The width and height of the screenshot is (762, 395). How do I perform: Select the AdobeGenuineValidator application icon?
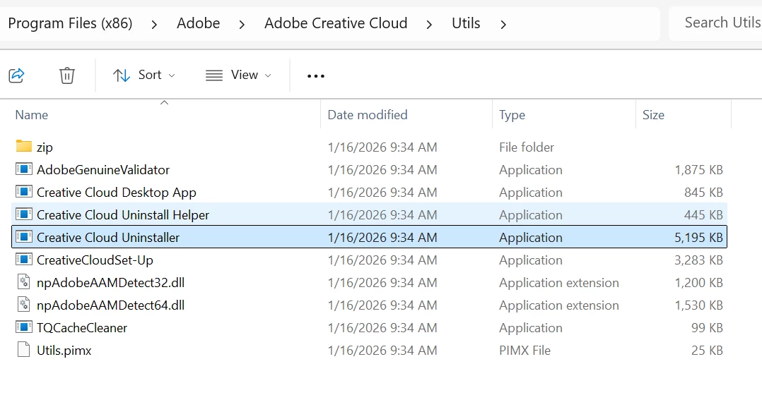coord(24,169)
